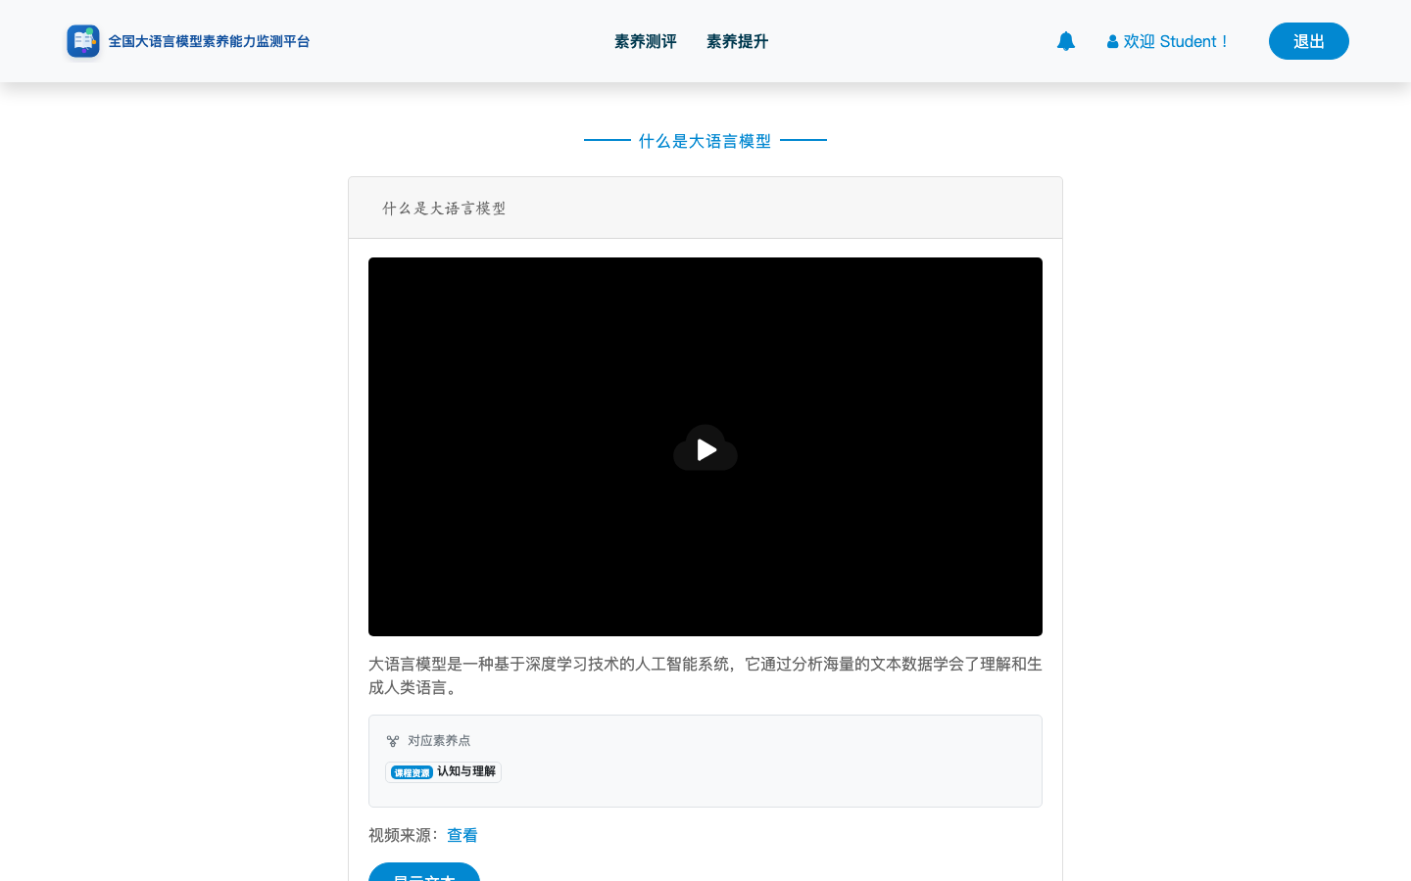Open the 查看 video source link
1411x881 pixels.
click(x=462, y=835)
